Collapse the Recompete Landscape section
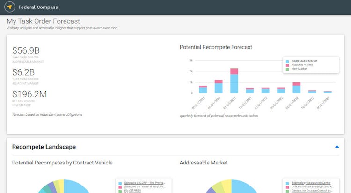Screen dimensions: 351x193 (337, 147)
